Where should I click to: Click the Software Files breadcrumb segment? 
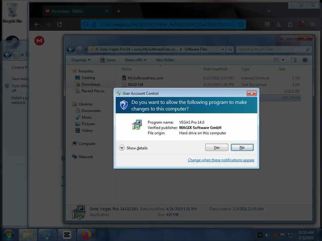196,49
